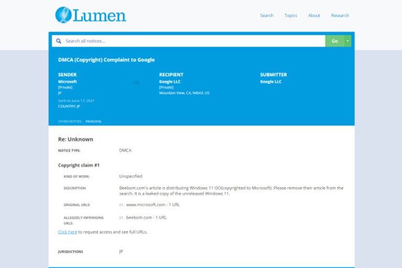Click the notice title DMCA (Copyright) Complaint to Google

106,60
